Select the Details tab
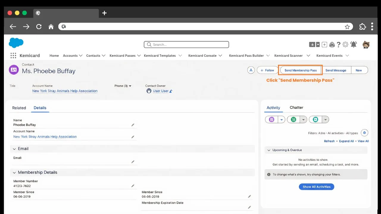Viewport: 381px width, 214px height. click(40, 108)
